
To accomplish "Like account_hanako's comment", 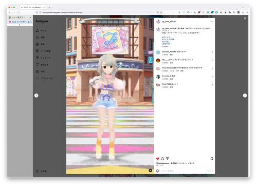I will pos(212,52).
